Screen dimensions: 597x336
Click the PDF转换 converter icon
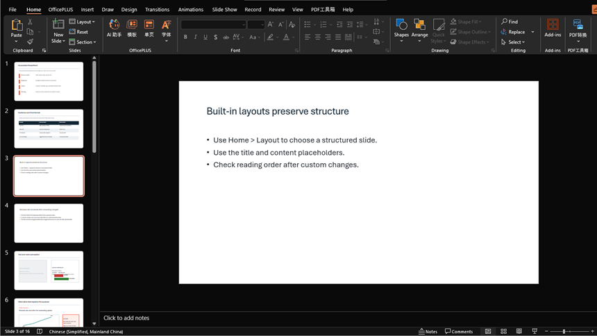[x=578, y=24]
